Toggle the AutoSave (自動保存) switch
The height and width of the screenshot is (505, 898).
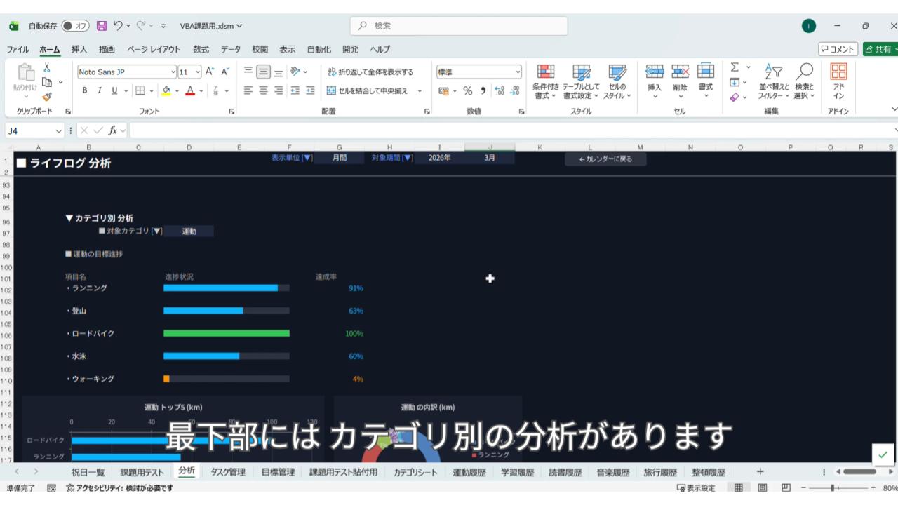pos(75,26)
